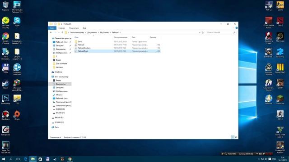Launch Dota 2 desktop shortcut
This screenshot has height=162, width=289.
[280, 22]
